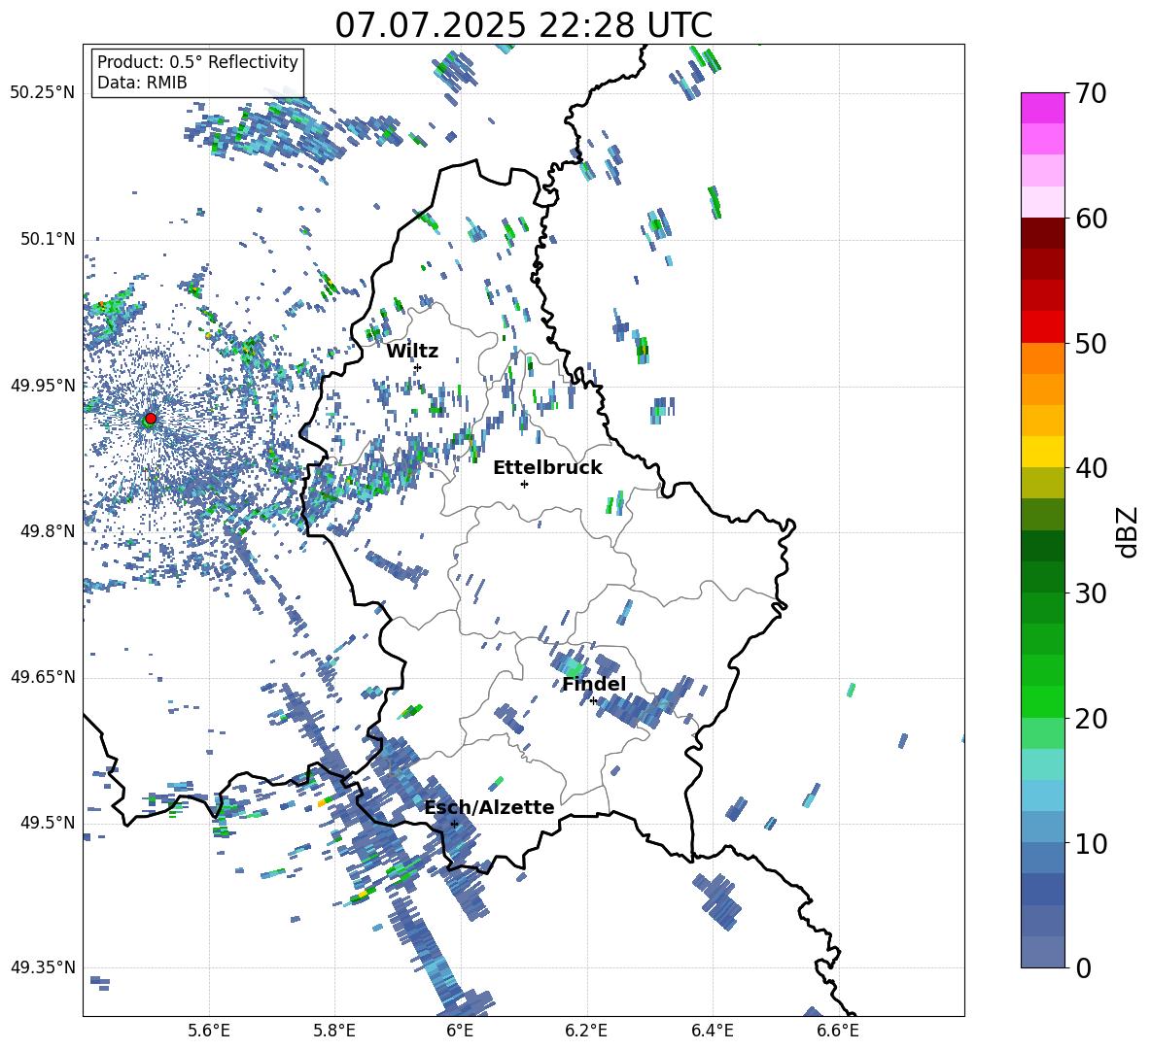Click the Wiltz cross marker
Viewport: 1151px width, 1050px height.
tap(418, 367)
